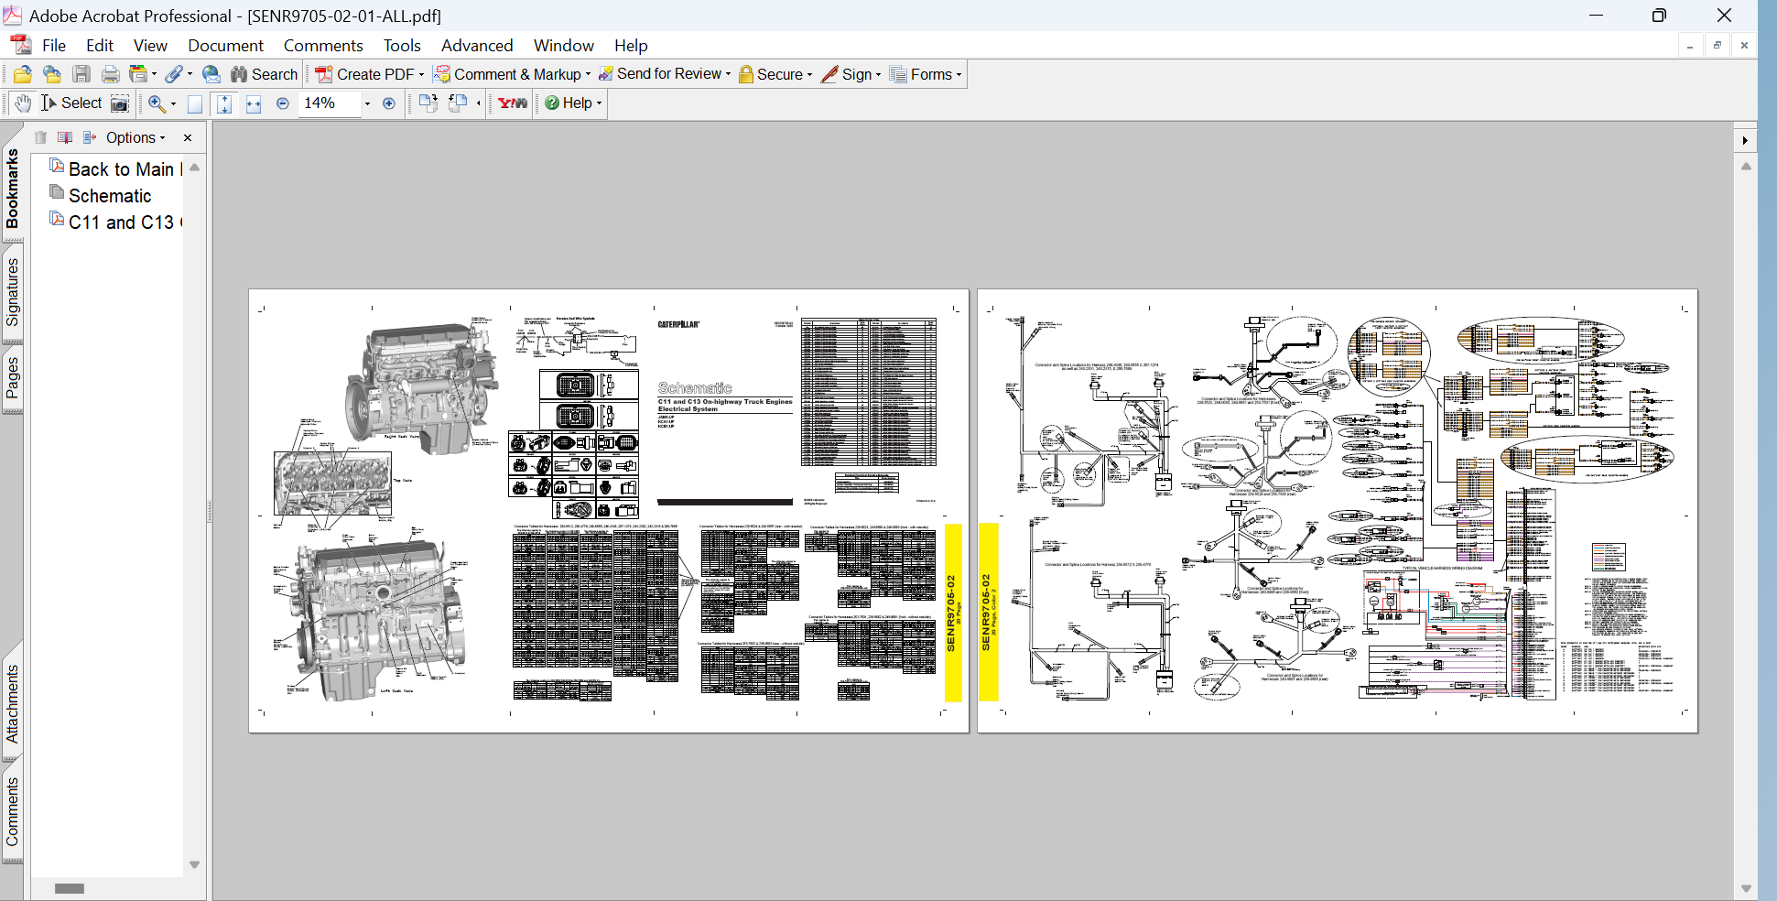Switch to the Pages side tab
This screenshot has width=1777, height=901.
(12, 378)
